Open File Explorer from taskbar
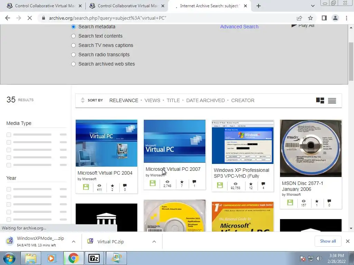The height and width of the screenshot is (265, 354). click(31, 258)
